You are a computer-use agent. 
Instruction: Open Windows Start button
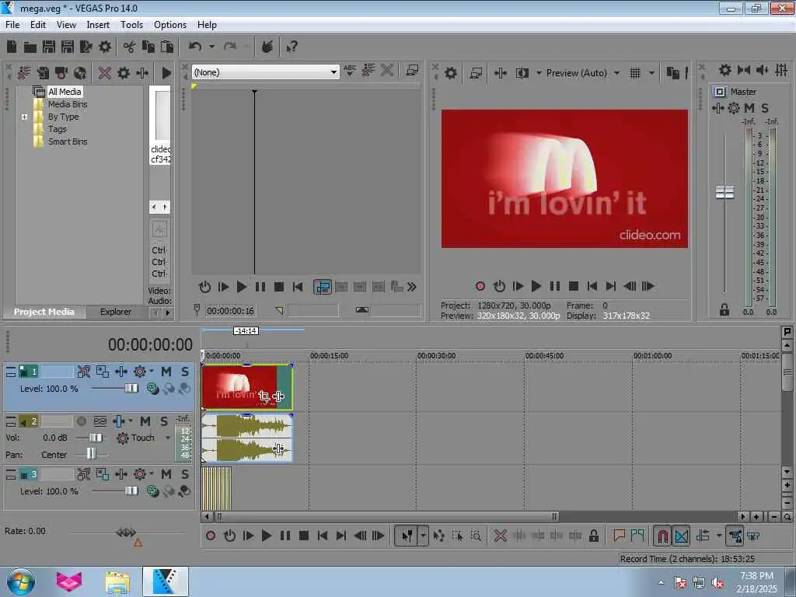[21, 581]
